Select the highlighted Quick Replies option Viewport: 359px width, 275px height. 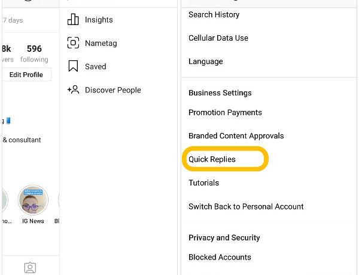click(226, 159)
